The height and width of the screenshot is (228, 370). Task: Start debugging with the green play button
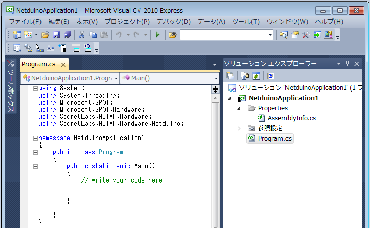(x=157, y=35)
